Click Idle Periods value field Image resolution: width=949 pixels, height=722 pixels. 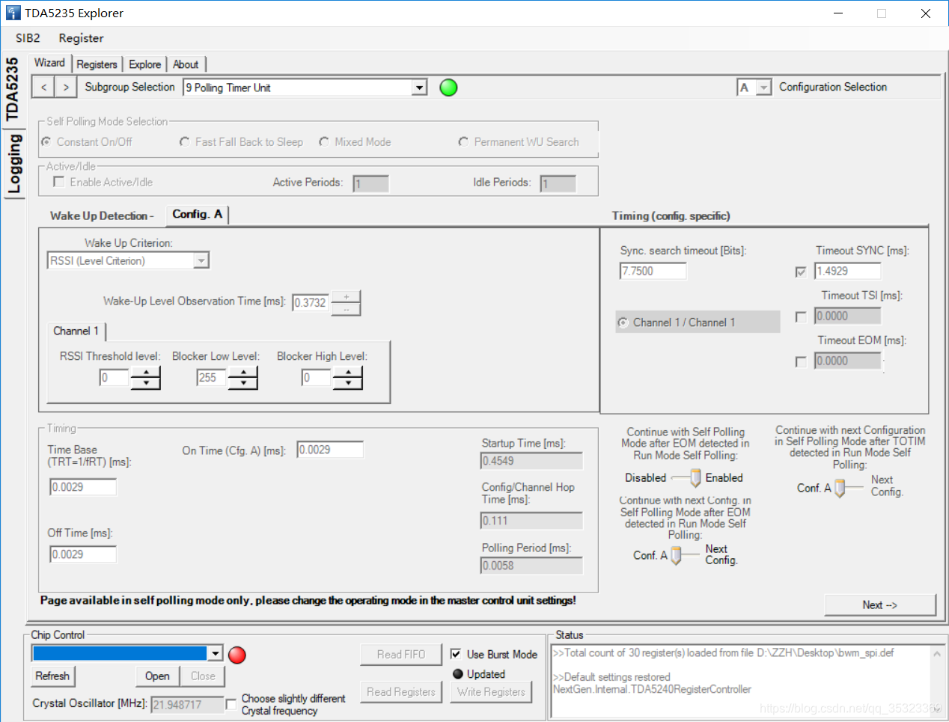click(558, 183)
